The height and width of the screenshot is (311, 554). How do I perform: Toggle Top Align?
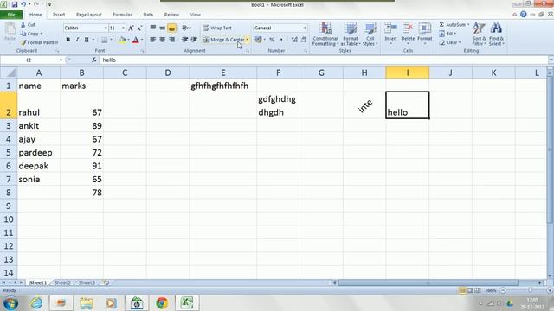(x=153, y=28)
